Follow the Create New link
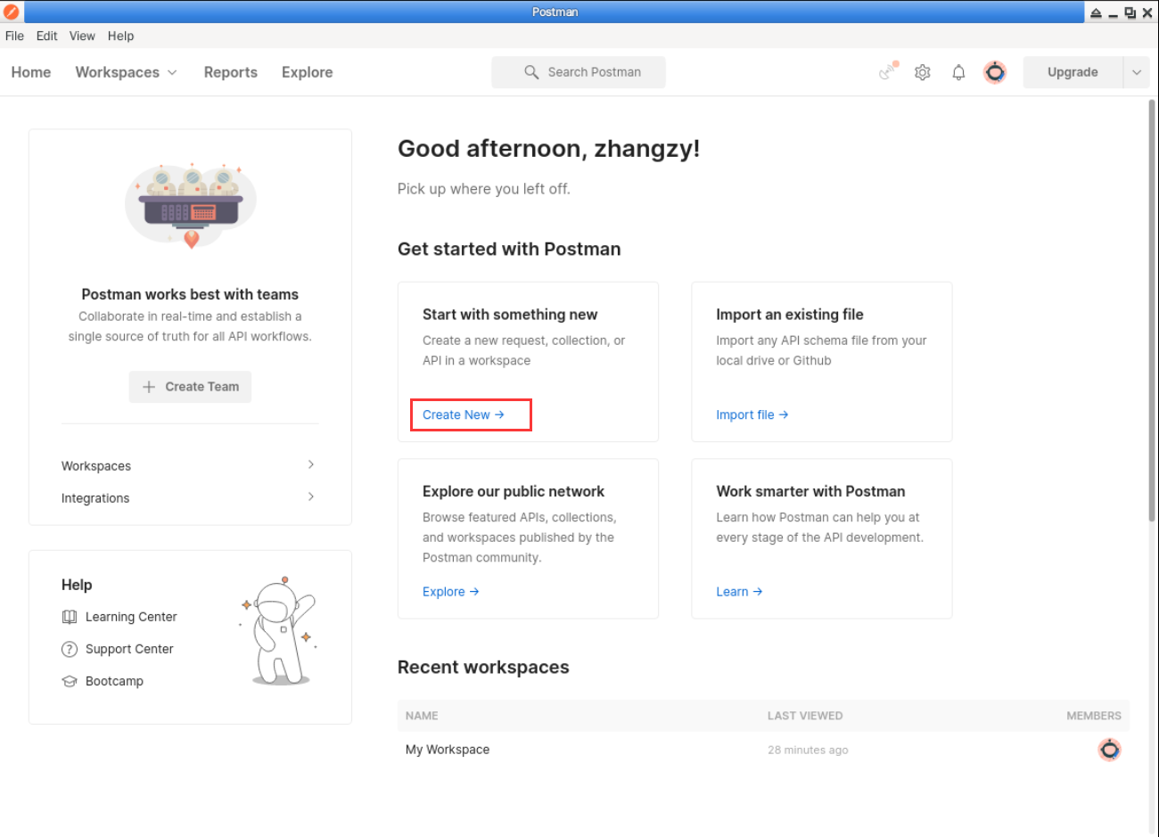 coord(464,414)
